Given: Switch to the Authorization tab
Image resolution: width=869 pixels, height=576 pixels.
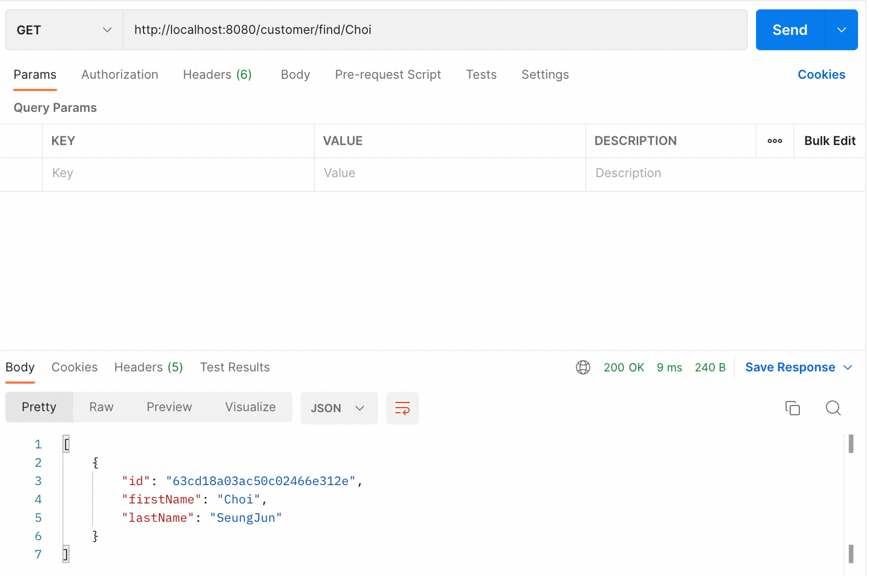Looking at the screenshot, I should pos(119,75).
